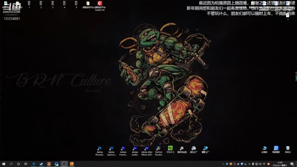
Task: Select the blue shortcut right of 格式工厂
Action: coord(205,150)
